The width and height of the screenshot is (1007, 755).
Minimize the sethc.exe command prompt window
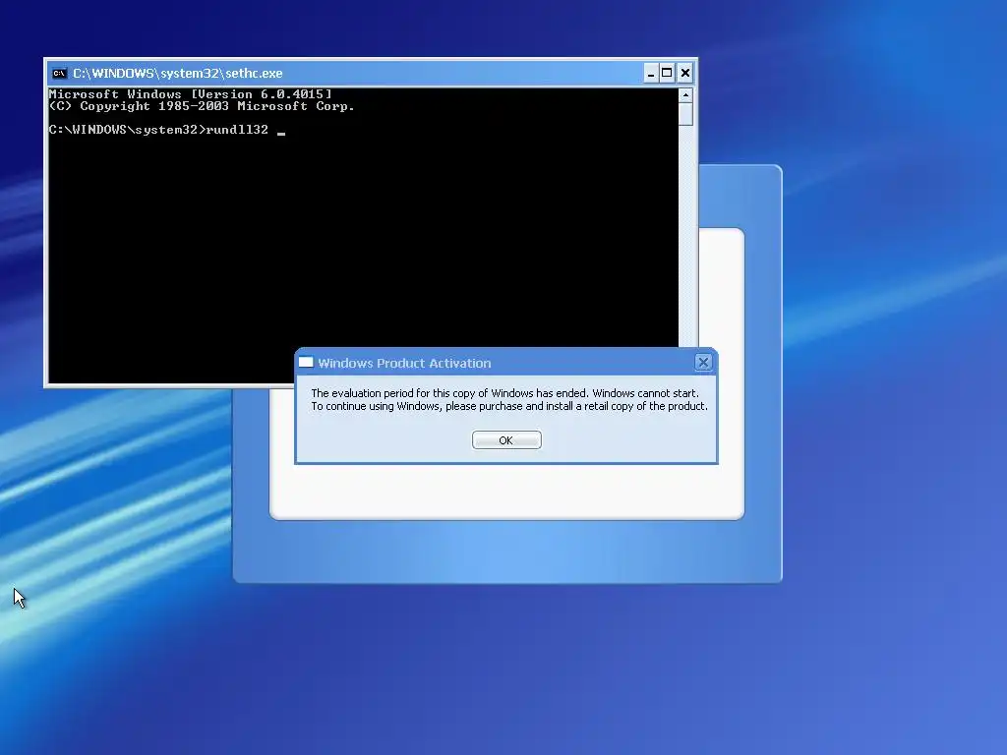(x=651, y=73)
